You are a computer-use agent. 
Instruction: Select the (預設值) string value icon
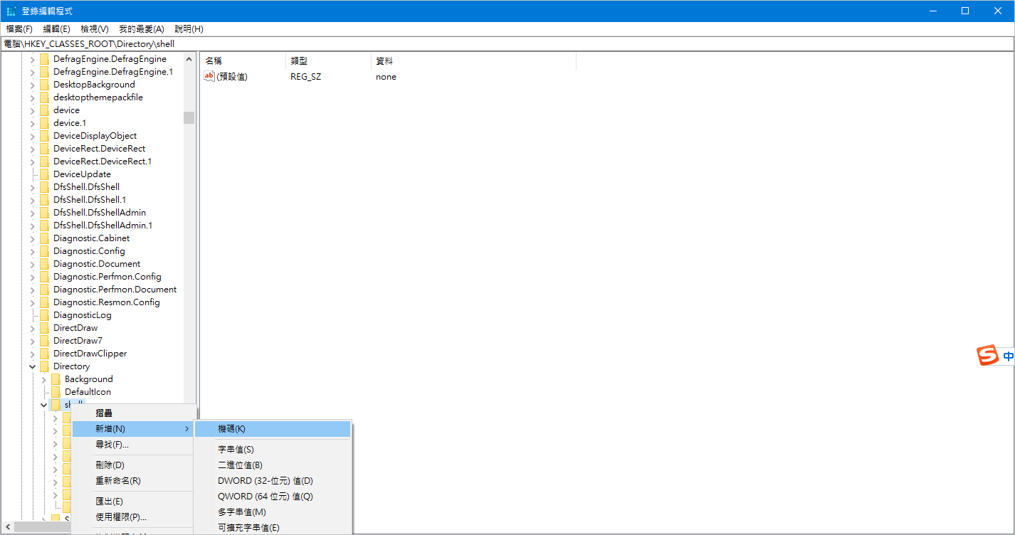(x=209, y=76)
